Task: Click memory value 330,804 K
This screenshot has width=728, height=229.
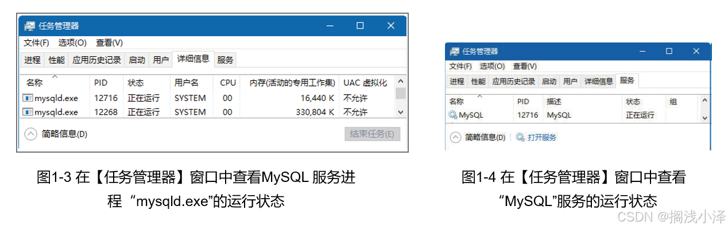Action: 315,112
